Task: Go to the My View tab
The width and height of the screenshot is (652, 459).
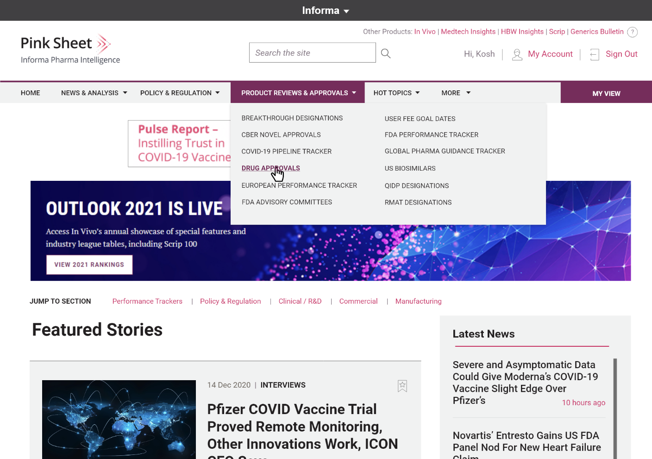Action: pos(606,93)
